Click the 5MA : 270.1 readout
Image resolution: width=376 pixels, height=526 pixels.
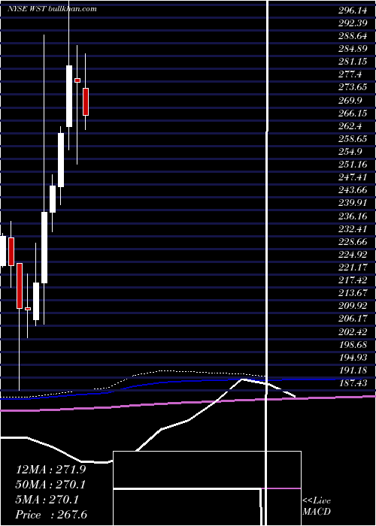click(x=47, y=500)
